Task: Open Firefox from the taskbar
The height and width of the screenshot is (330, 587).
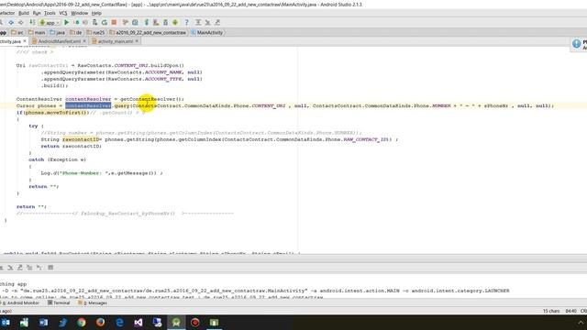Action: (100, 323)
